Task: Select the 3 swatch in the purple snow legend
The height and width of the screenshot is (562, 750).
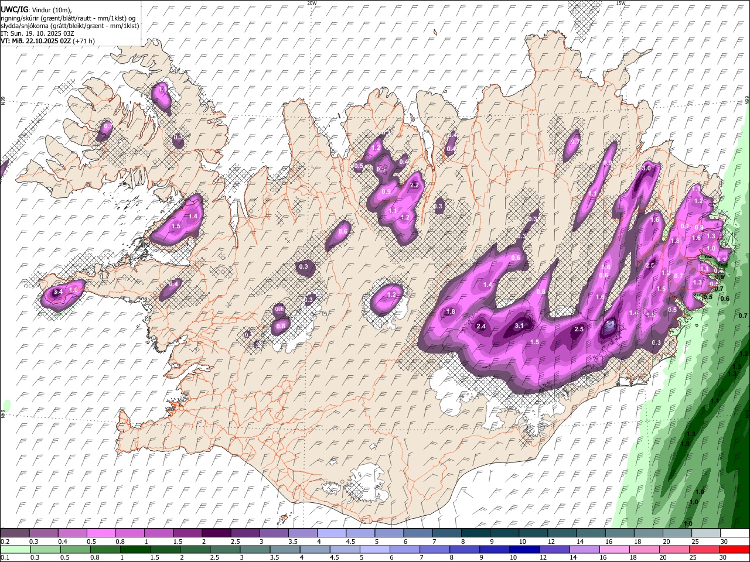Action: coord(274,533)
